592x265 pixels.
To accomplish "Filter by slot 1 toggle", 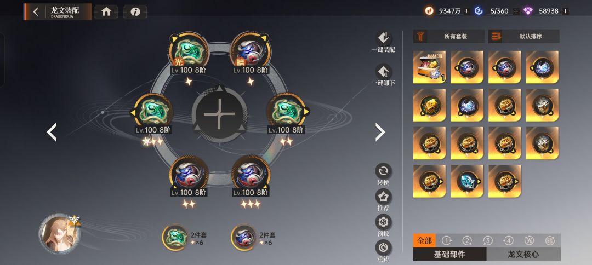I will [447, 240].
